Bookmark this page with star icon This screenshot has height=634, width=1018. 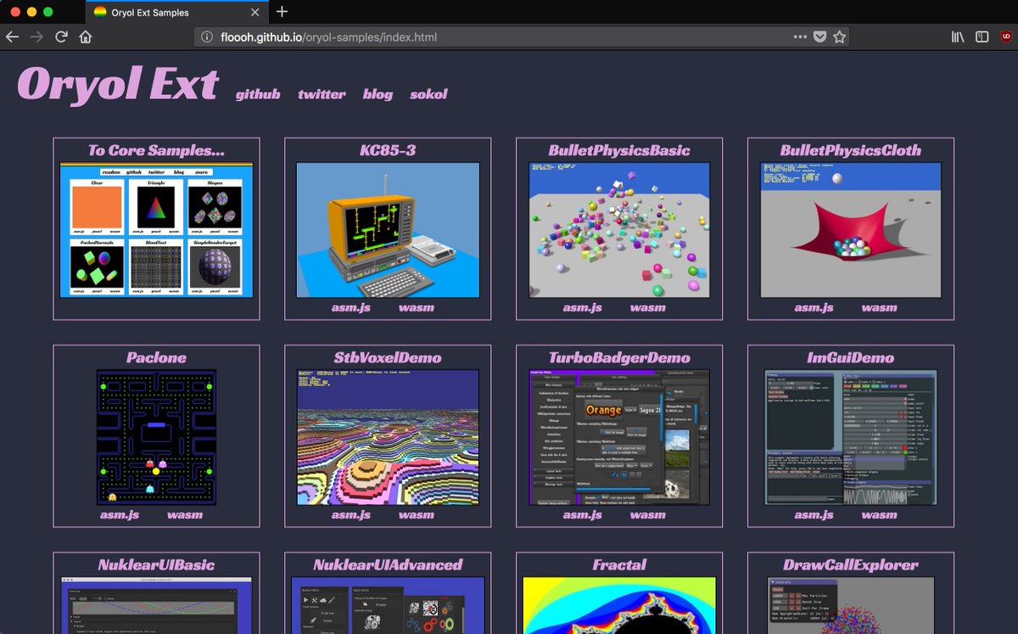point(839,37)
